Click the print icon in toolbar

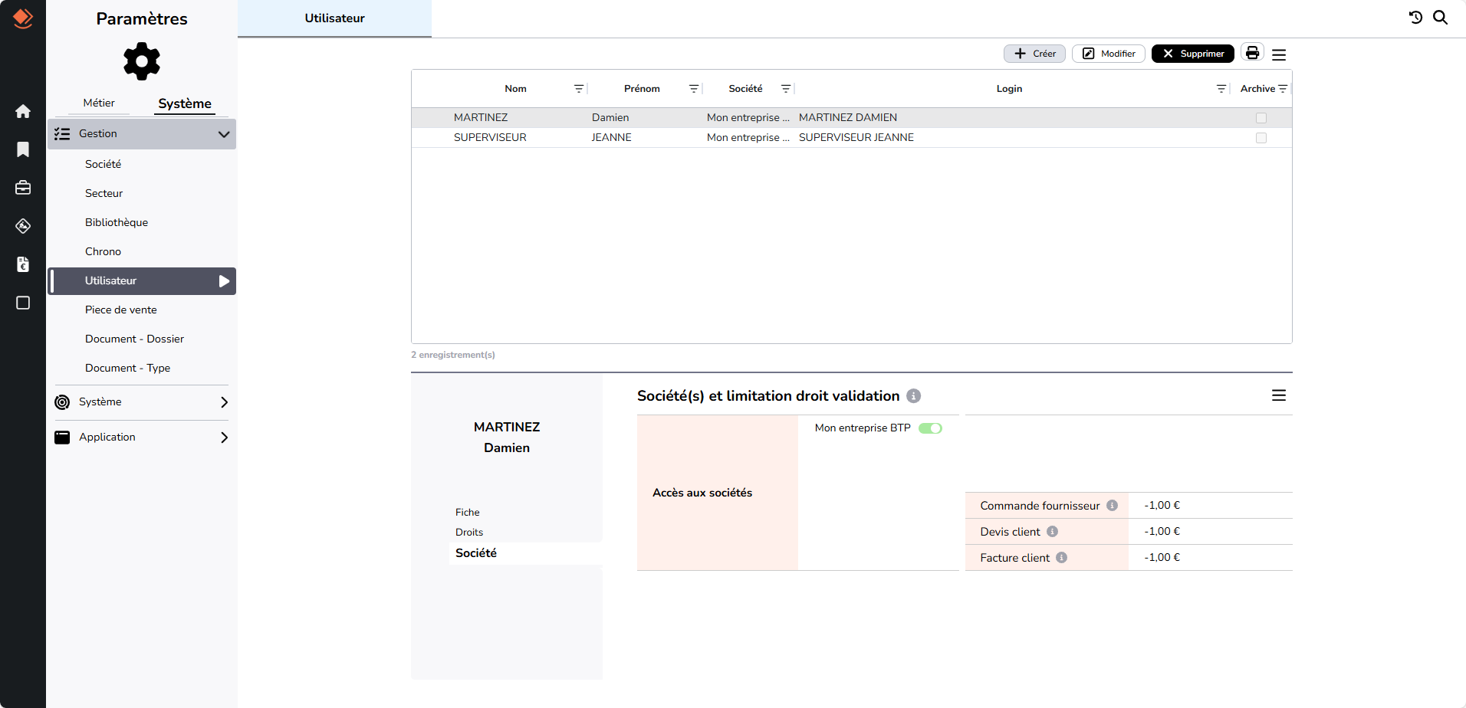tap(1252, 53)
